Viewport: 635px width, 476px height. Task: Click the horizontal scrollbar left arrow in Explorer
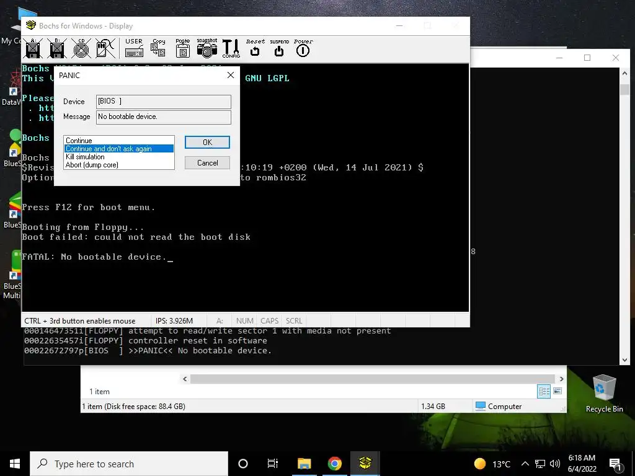point(185,379)
